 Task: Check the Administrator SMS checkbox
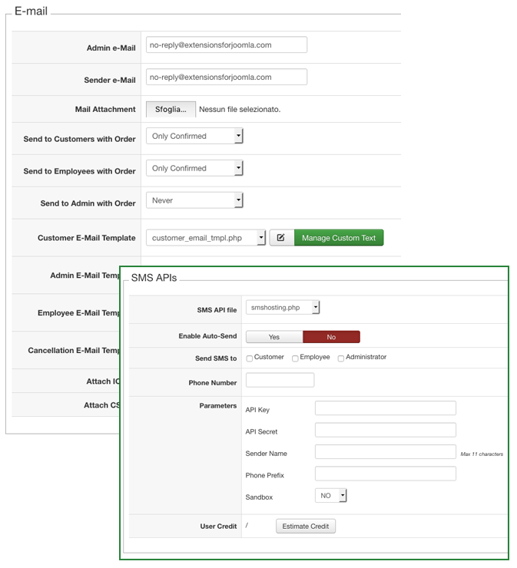[341, 358]
